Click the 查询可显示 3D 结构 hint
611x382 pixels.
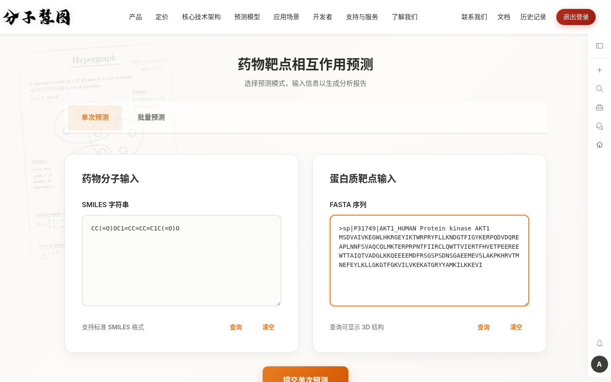(357, 327)
